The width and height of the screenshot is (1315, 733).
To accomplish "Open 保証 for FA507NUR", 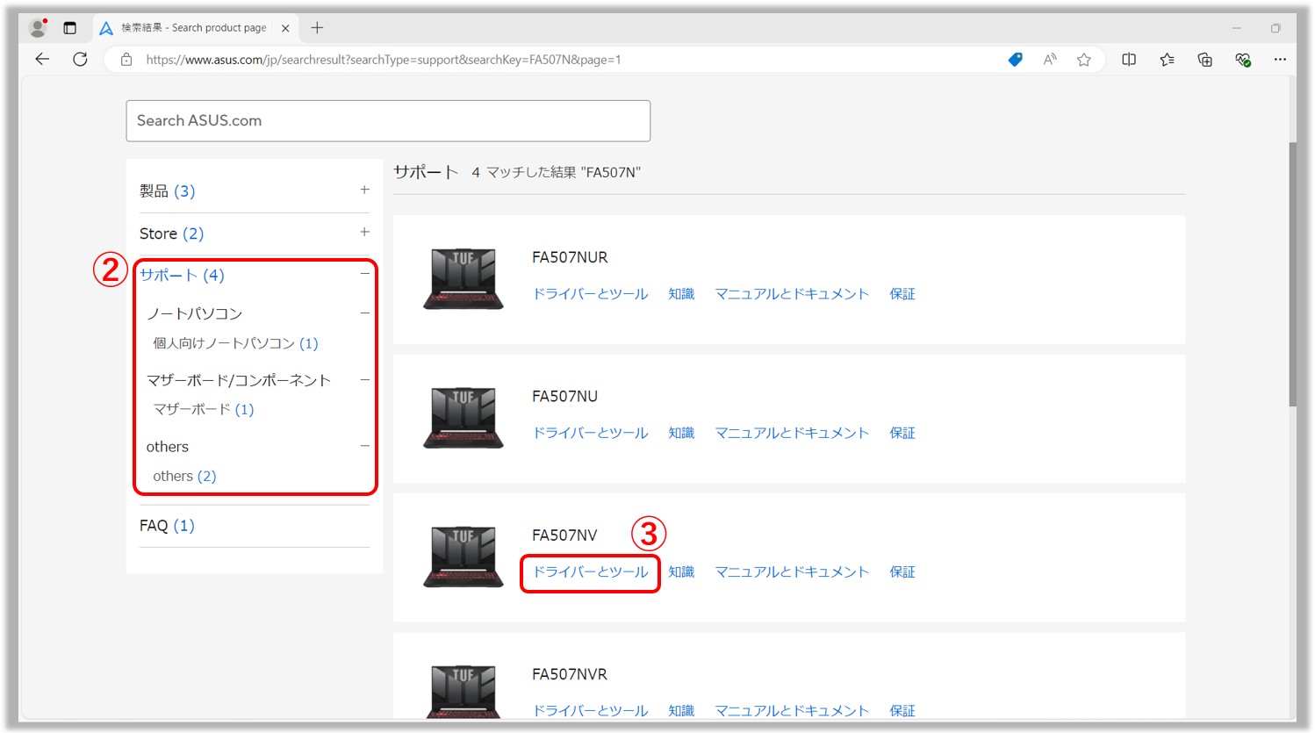I will coord(902,294).
